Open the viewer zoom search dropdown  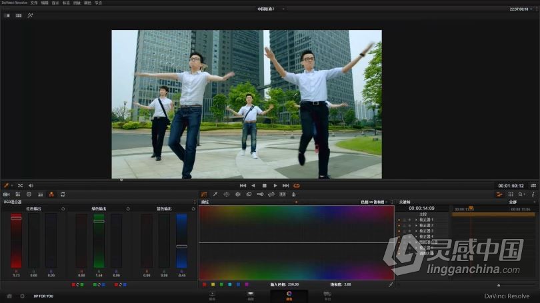pos(522,194)
